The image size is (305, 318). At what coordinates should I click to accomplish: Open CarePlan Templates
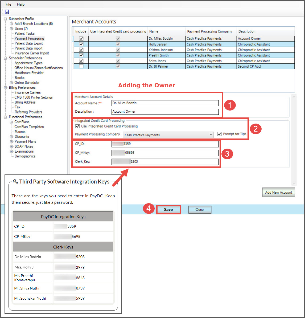click(29, 127)
